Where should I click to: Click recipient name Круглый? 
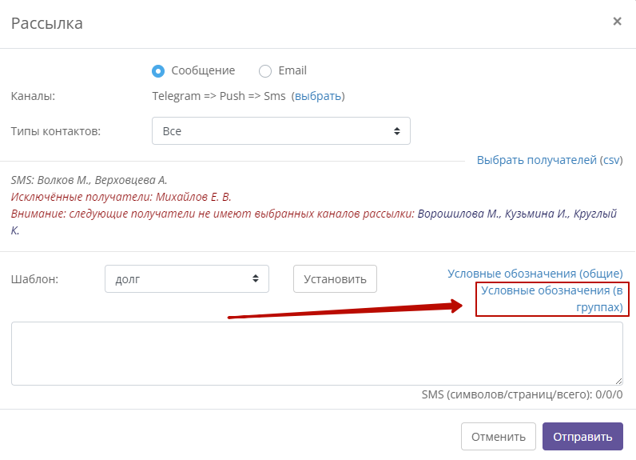(x=595, y=214)
